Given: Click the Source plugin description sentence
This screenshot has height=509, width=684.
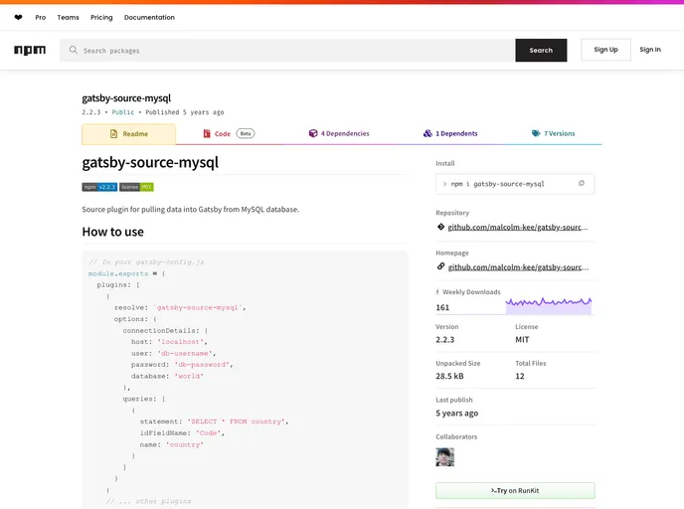Looking at the screenshot, I should 191,210.
